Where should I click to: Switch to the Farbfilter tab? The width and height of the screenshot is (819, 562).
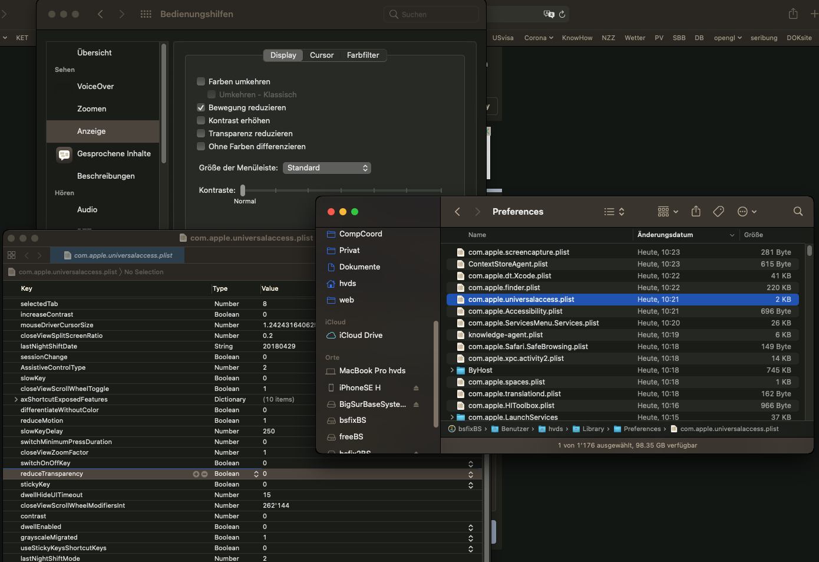pos(363,55)
